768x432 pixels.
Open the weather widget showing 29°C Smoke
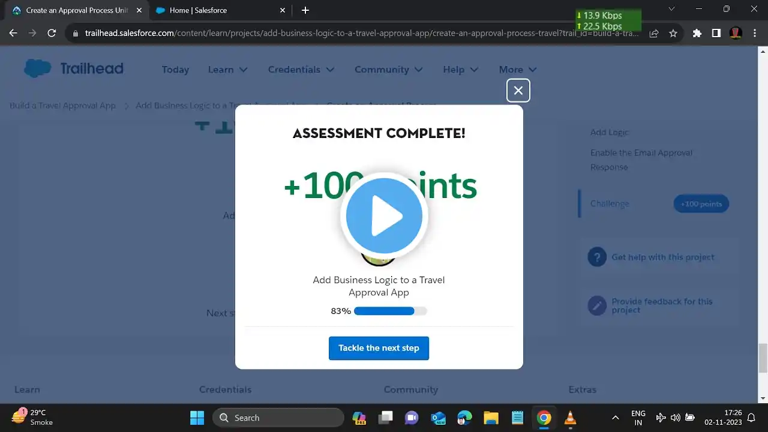tap(33, 418)
